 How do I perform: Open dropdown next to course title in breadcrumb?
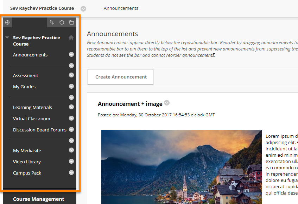coord(83,9)
